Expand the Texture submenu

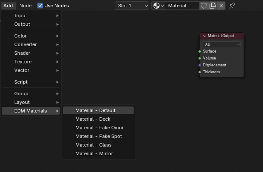[31, 62]
